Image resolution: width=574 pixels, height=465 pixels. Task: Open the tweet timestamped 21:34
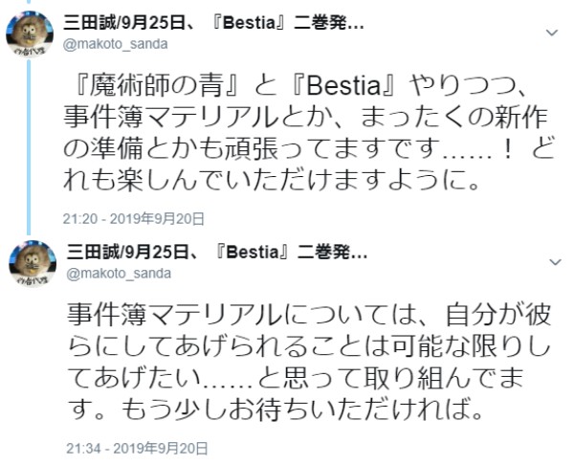pyautogui.click(x=83, y=447)
